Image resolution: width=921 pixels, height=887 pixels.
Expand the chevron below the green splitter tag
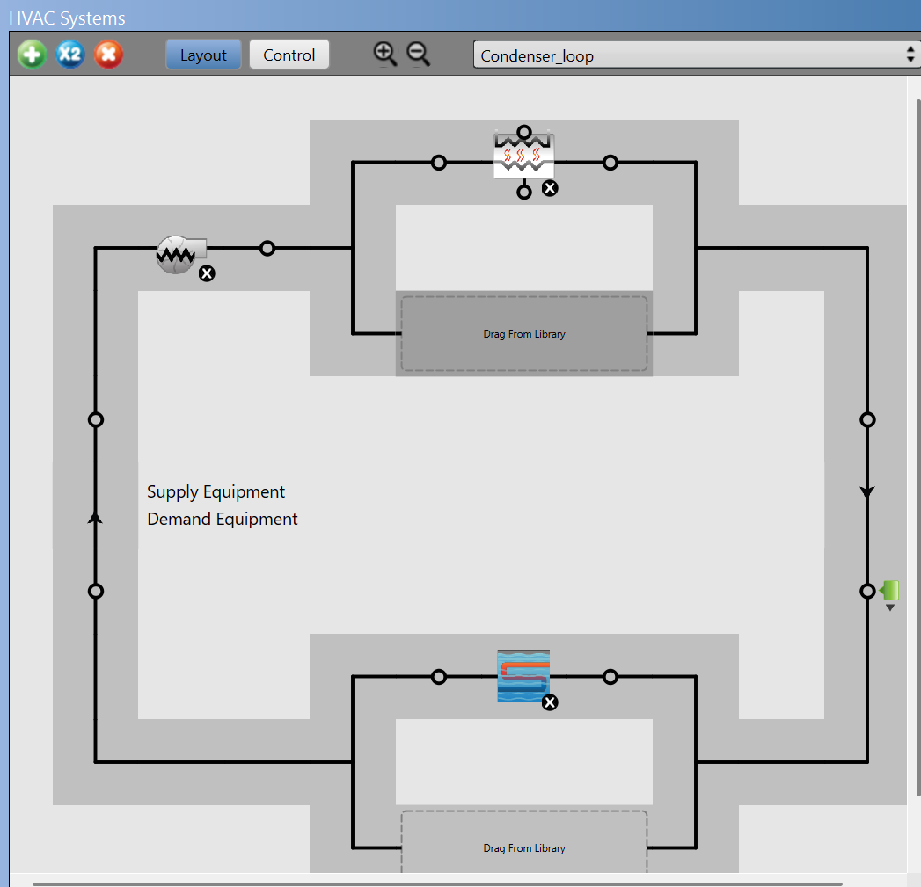(x=888, y=607)
